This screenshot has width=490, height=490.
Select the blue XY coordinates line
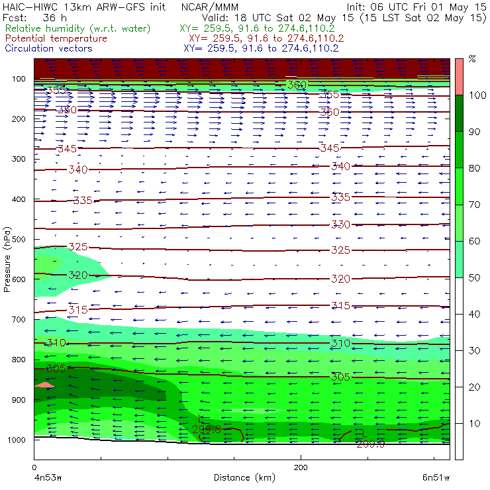point(261,48)
